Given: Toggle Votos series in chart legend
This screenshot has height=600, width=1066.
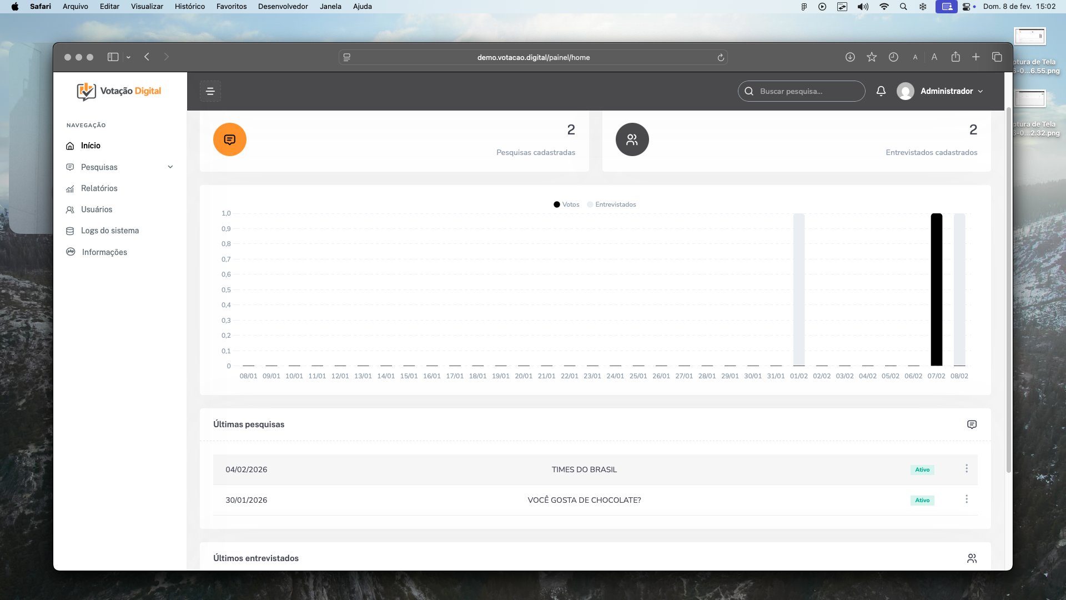Looking at the screenshot, I should click(566, 204).
